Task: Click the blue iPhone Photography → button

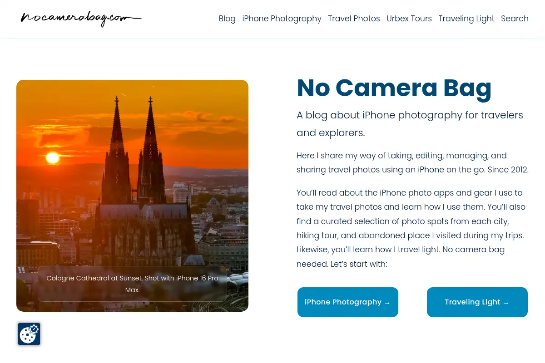Action: tap(348, 302)
